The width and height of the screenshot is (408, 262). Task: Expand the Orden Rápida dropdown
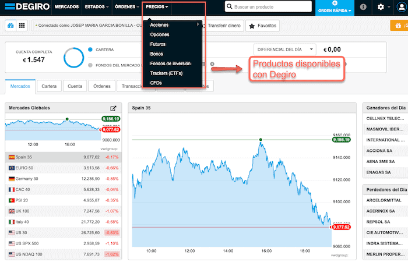click(x=350, y=10)
